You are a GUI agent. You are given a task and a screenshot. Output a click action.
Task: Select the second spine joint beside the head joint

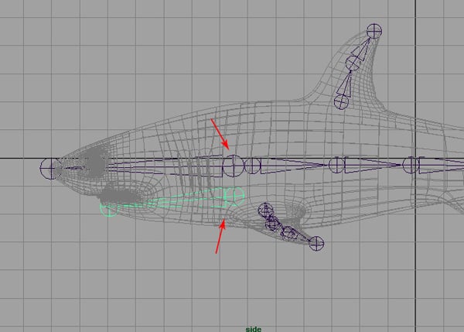(x=252, y=166)
